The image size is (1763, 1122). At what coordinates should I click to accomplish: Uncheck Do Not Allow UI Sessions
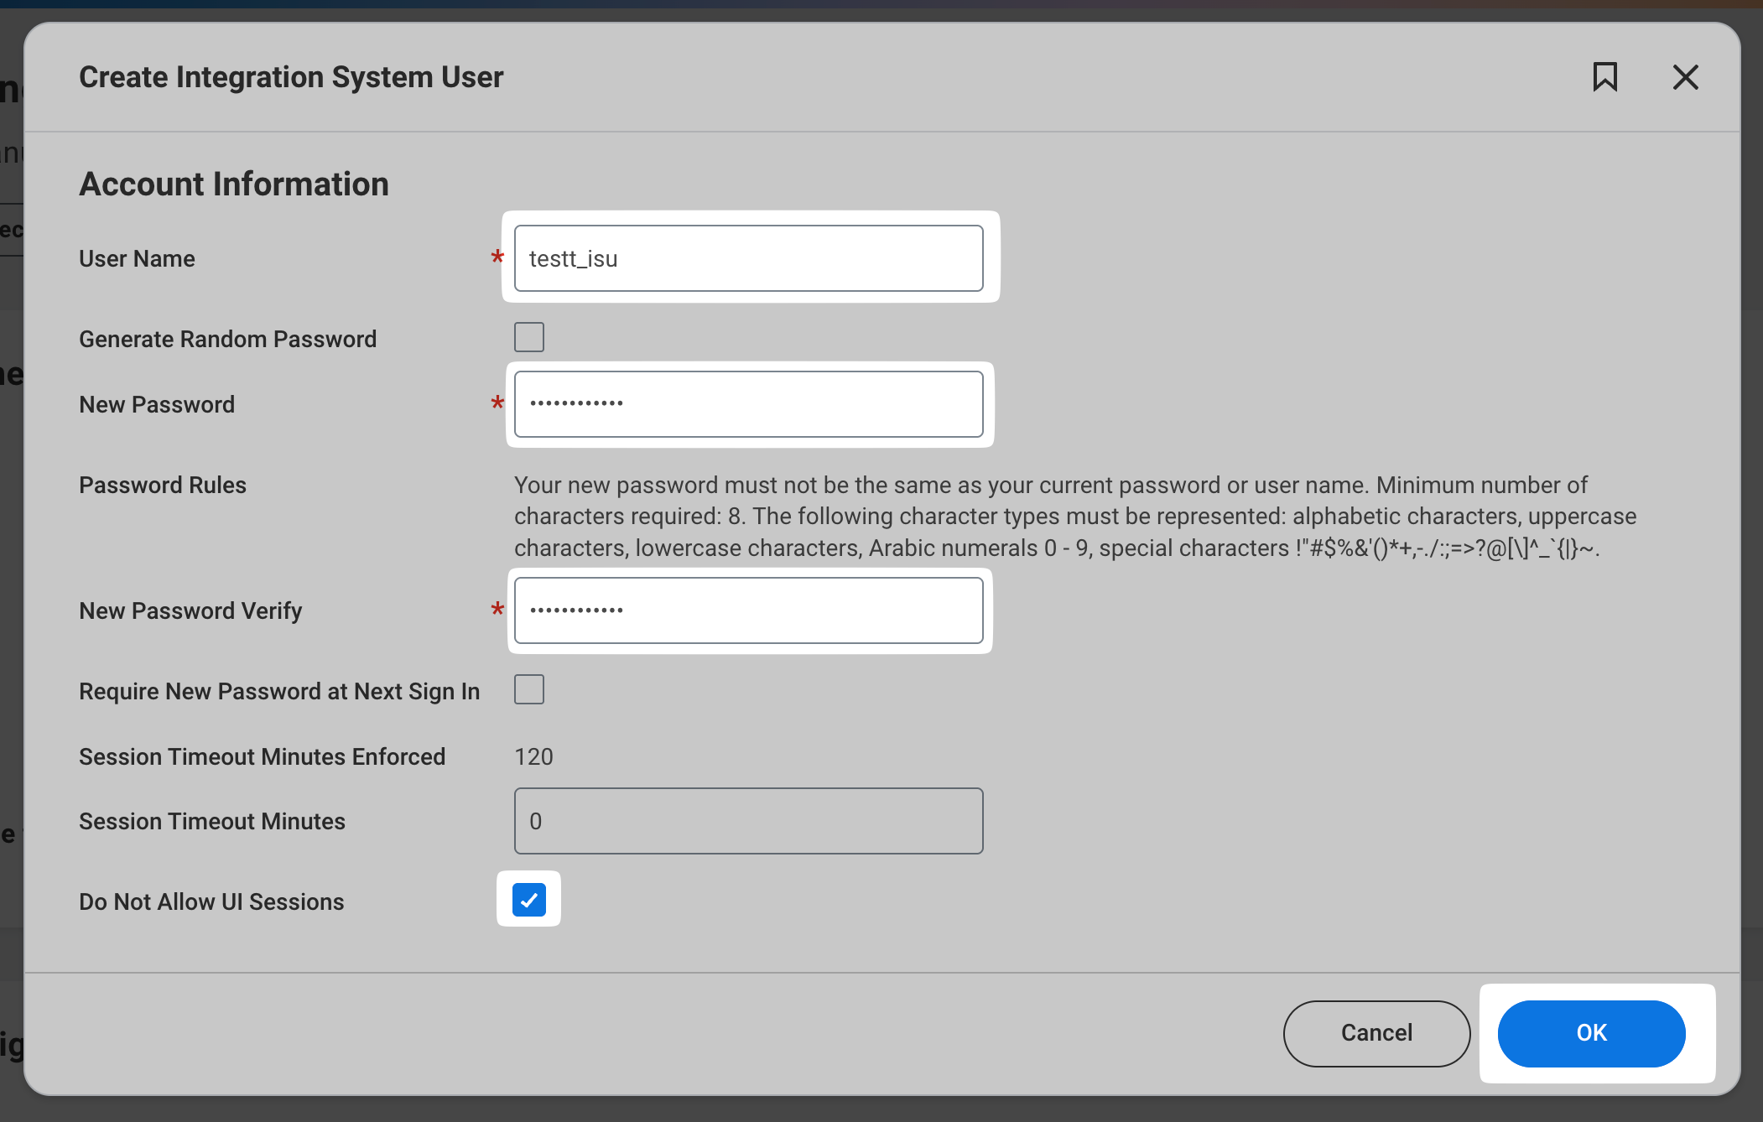coord(528,900)
